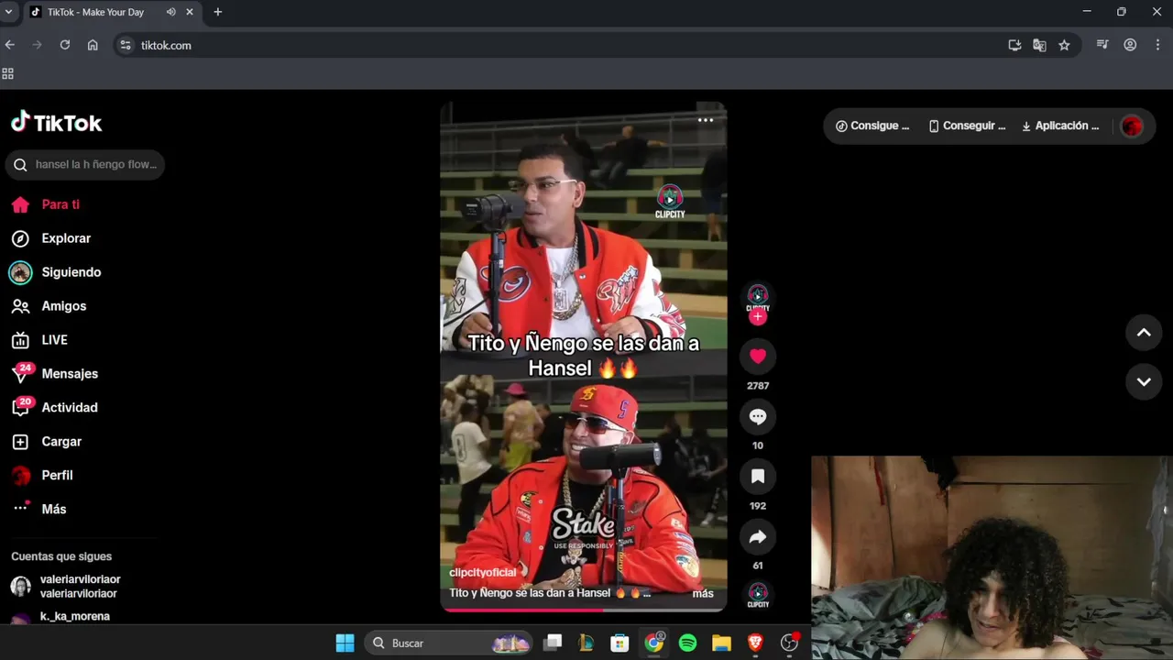Share the video with arrow icon
Image resolution: width=1173 pixels, height=660 pixels.
click(x=758, y=537)
